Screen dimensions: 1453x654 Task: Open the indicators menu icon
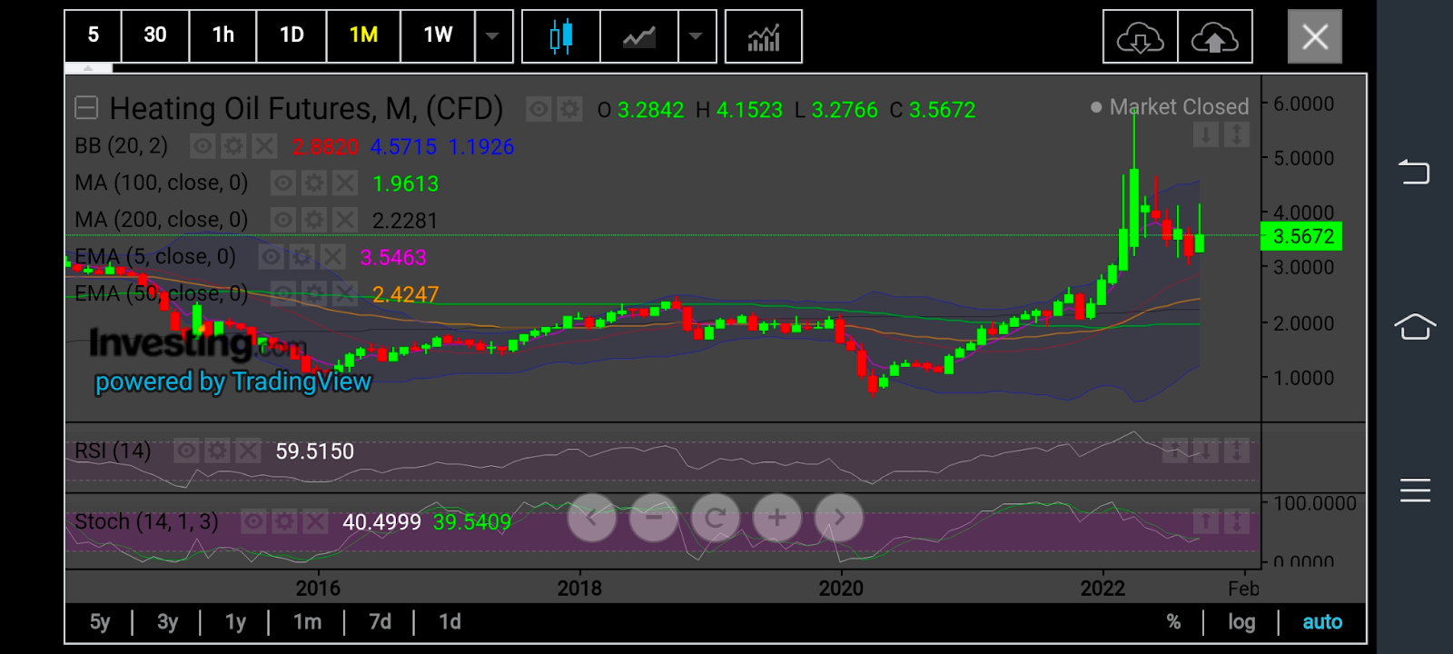tap(764, 36)
